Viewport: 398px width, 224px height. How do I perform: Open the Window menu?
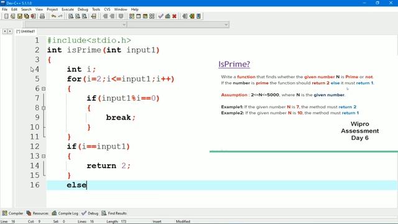[x=121, y=9]
